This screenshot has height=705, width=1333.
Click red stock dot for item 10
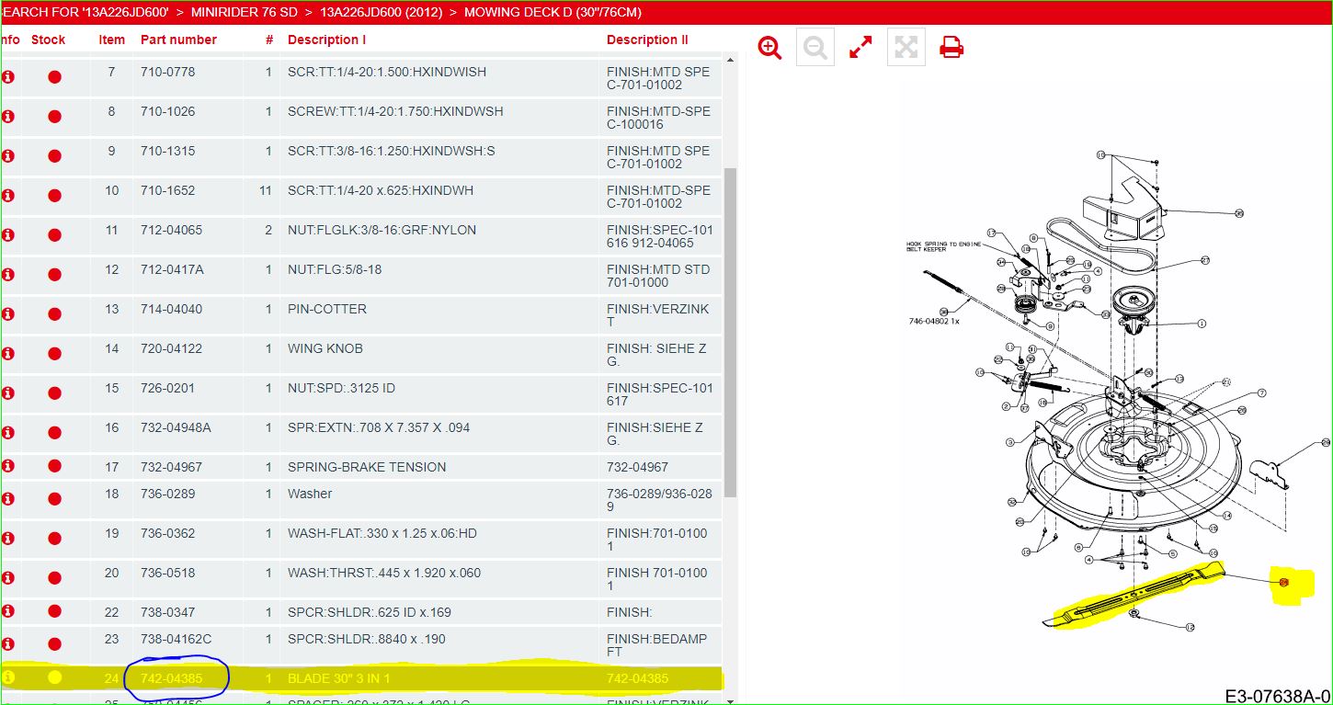[54, 196]
